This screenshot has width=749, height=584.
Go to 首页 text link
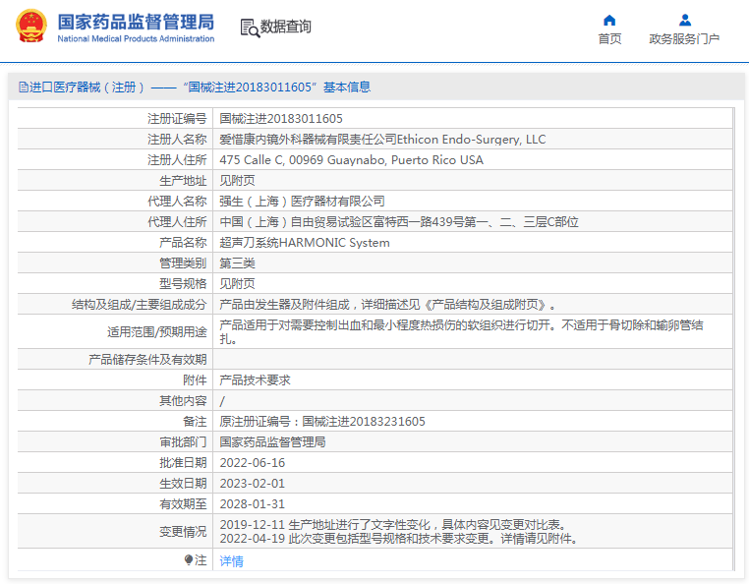click(x=609, y=38)
